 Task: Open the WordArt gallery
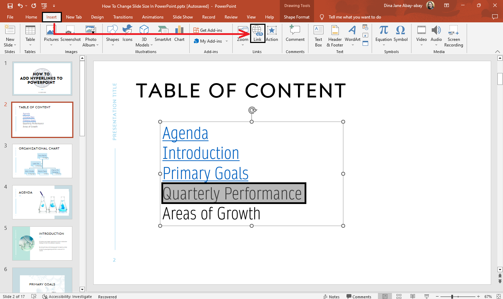click(x=352, y=36)
